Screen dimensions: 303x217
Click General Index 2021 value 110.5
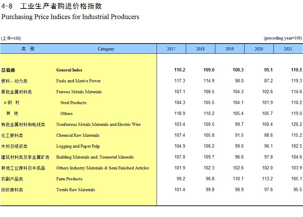coord(297,70)
